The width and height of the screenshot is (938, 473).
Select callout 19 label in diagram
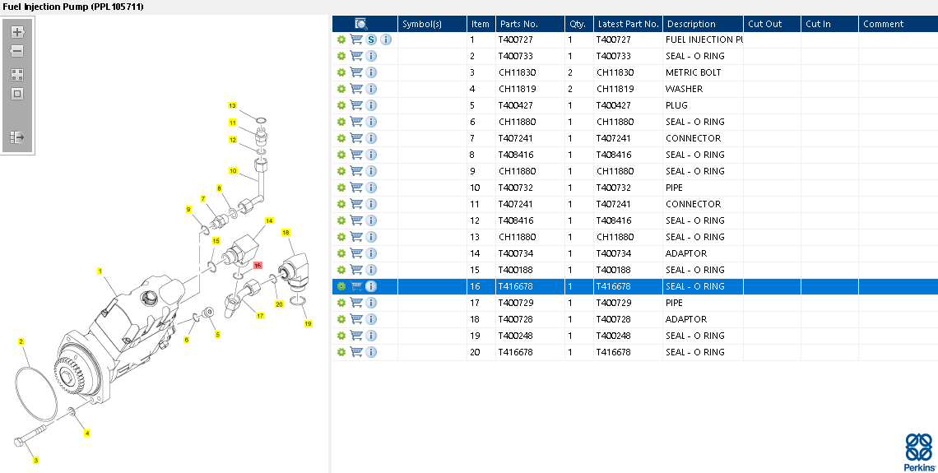[308, 323]
